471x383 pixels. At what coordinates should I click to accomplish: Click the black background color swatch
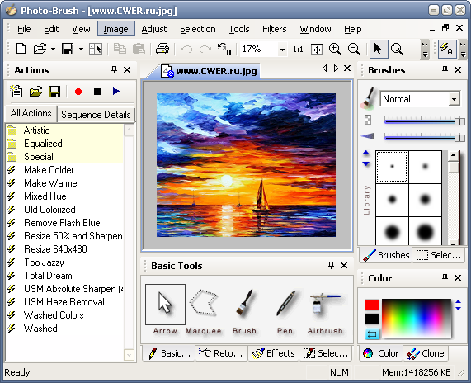pos(372,319)
